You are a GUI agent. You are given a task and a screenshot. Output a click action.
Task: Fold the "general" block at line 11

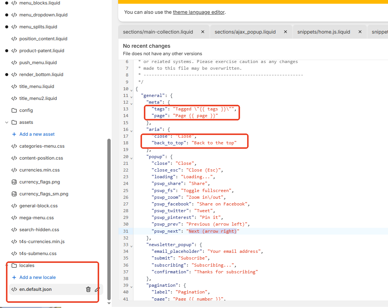(x=132, y=97)
